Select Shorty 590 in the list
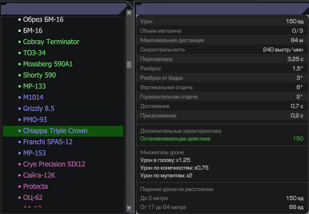The height and width of the screenshot is (214, 309). [39, 75]
